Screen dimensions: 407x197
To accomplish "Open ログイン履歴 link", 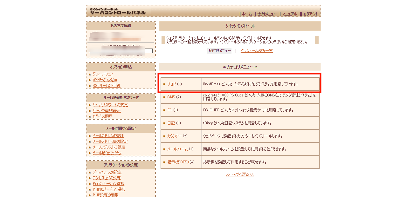I will pyautogui.click(x=102, y=116).
